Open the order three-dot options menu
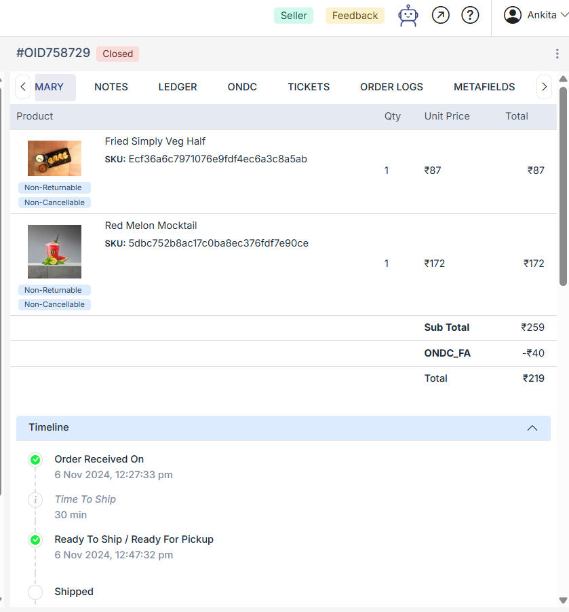 pyautogui.click(x=557, y=54)
